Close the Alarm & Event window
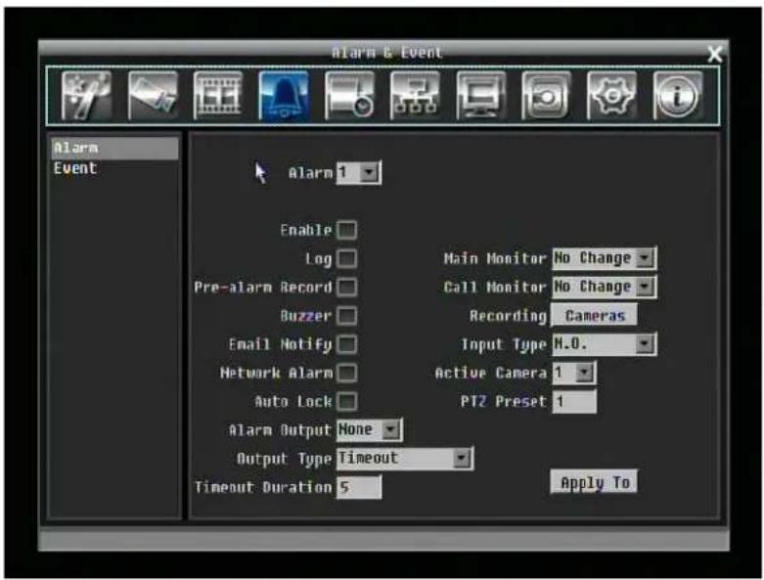 715,54
